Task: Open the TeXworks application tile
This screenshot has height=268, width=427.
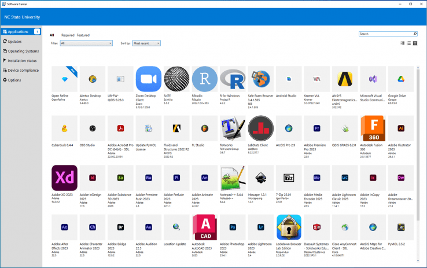Action: [x=233, y=129]
